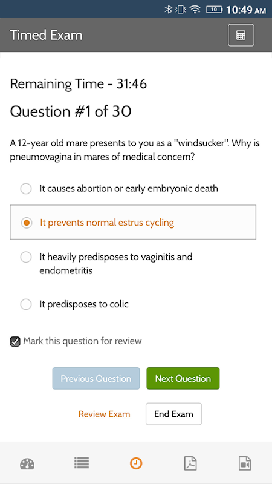
Task: Uncheck 'Mark this question for review'
Action: [x=15, y=341]
